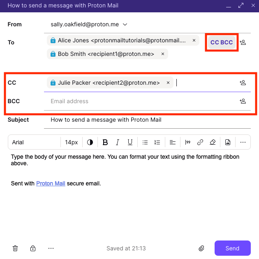
Task: Remove Alice Jones from recipients
Action: [x=194, y=40]
